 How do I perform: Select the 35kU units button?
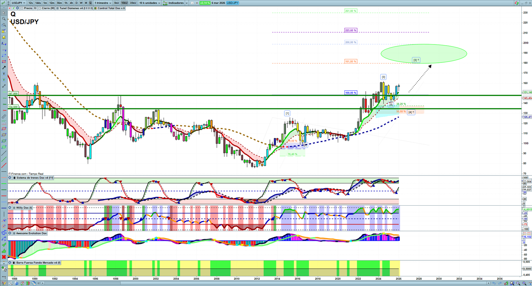tap(133, 3)
